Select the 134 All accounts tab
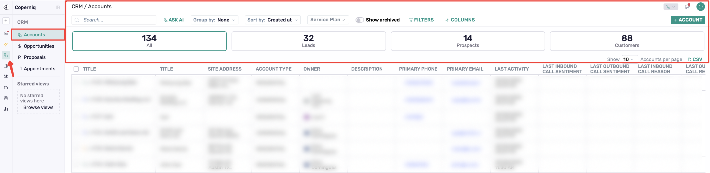 point(149,41)
